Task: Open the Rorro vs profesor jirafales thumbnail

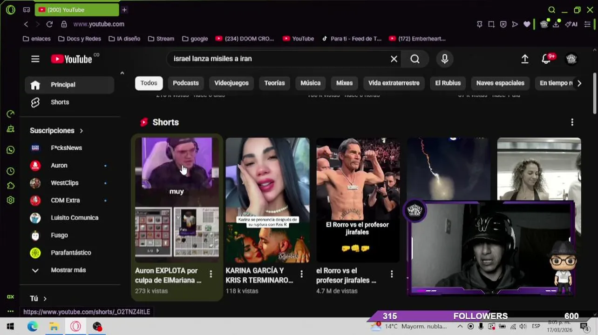Action: (358, 200)
